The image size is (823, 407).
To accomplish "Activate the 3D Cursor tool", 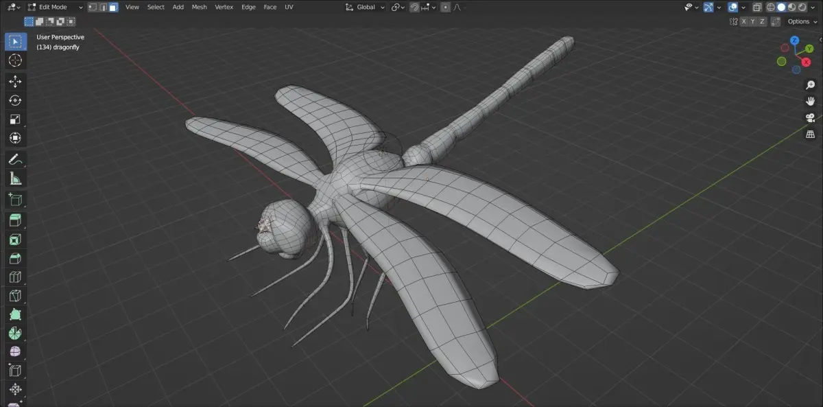I will 15,60.
